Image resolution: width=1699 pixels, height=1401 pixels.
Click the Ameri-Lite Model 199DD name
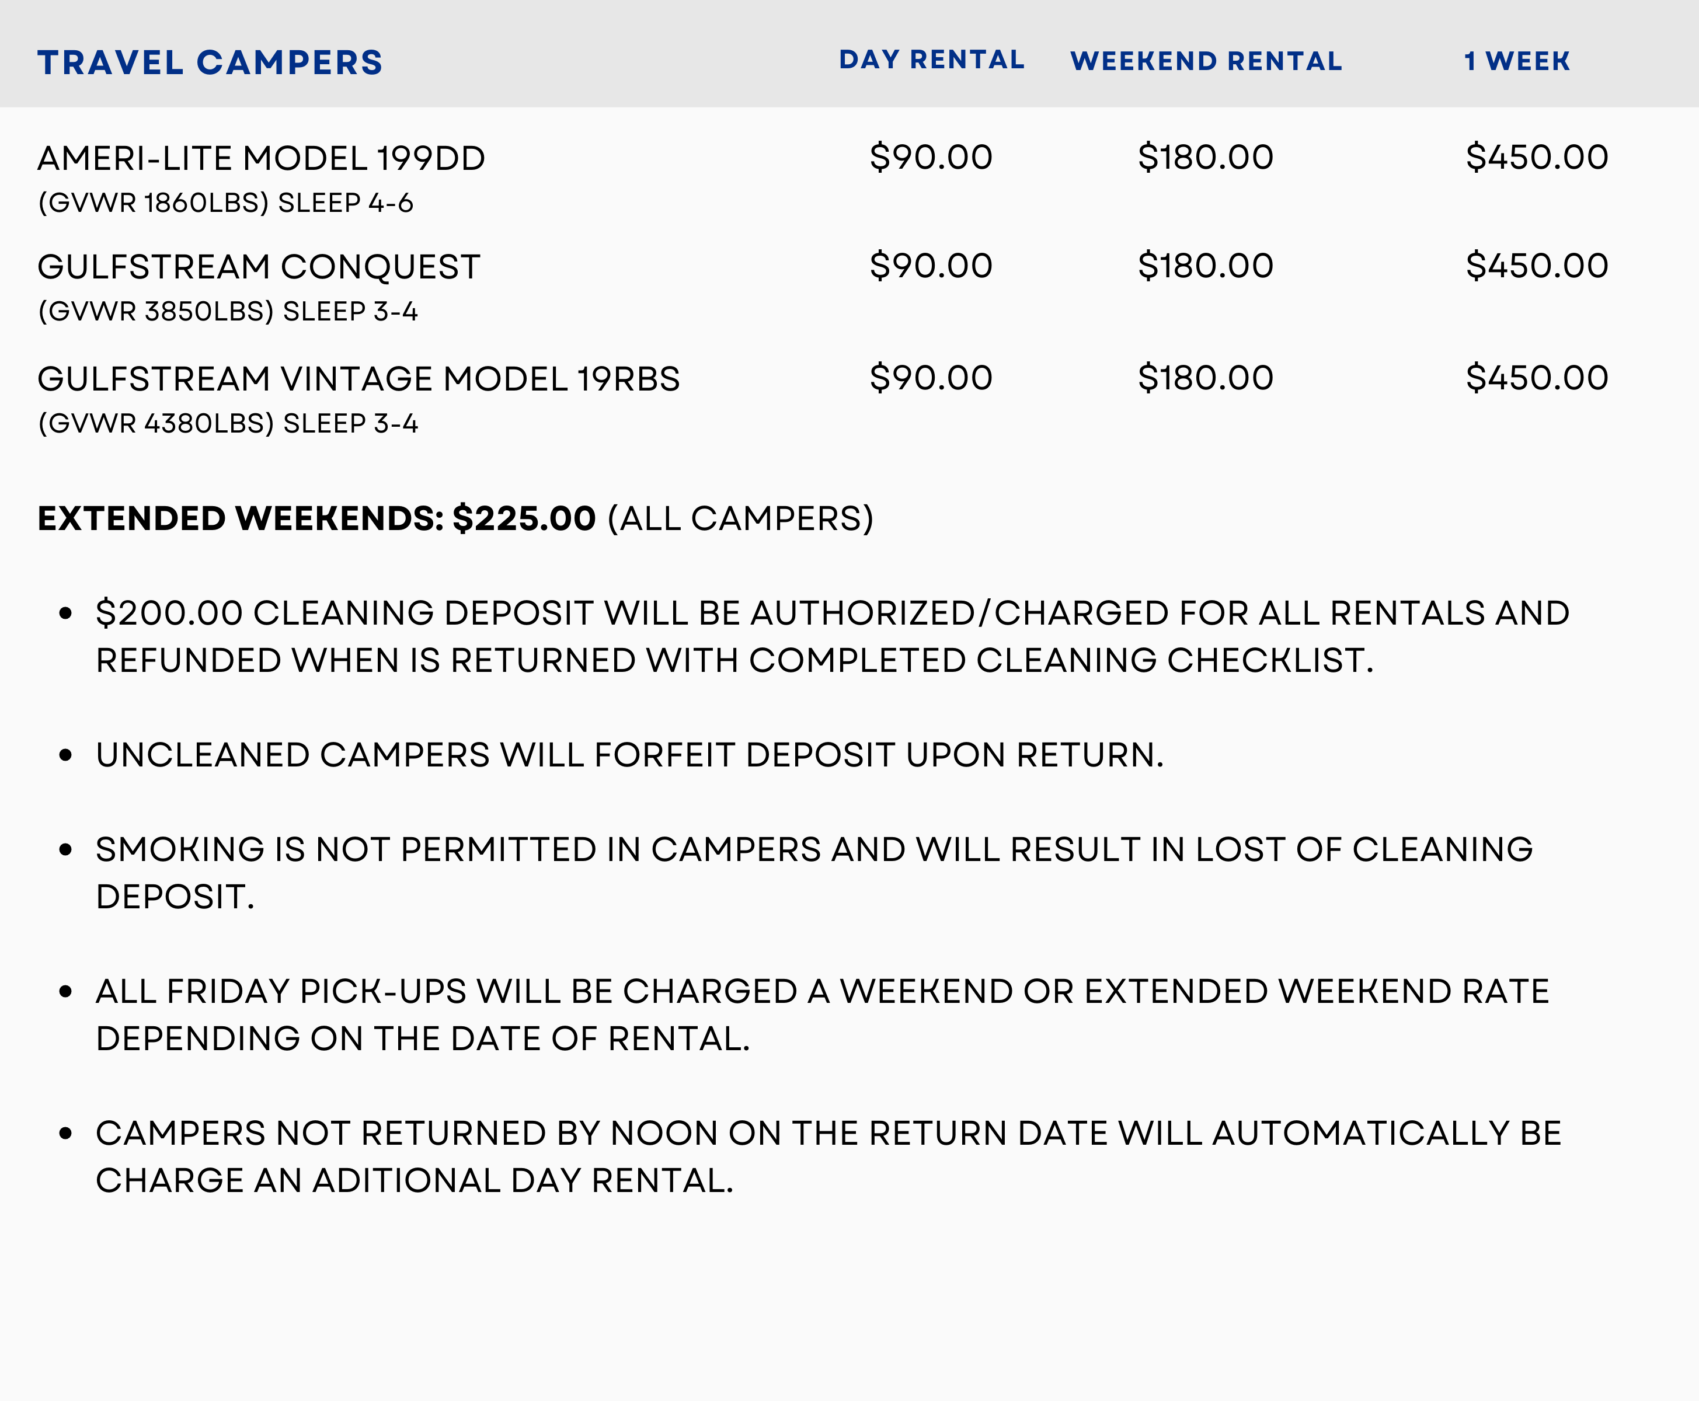click(261, 158)
